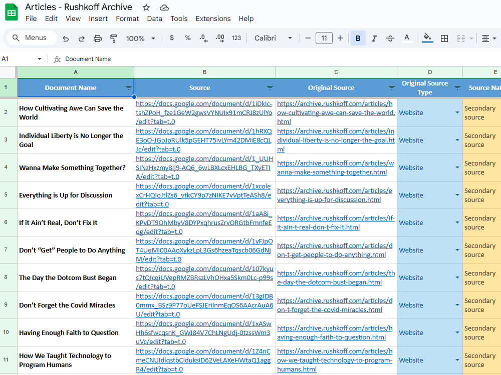Format cells as percent
The image size is (501, 375).
point(188,38)
